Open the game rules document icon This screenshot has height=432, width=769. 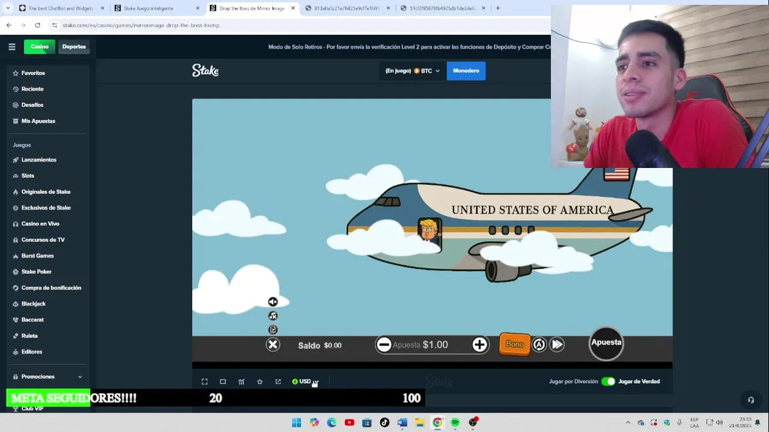[273, 329]
